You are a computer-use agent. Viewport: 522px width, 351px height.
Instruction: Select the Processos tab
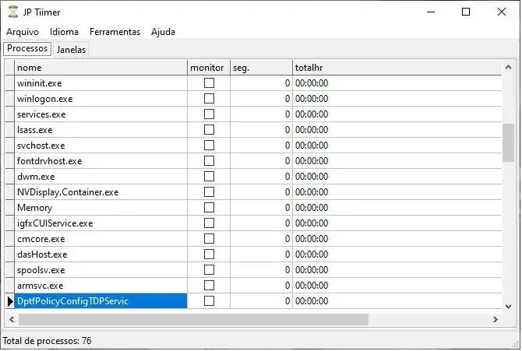pyautogui.click(x=28, y=48)
